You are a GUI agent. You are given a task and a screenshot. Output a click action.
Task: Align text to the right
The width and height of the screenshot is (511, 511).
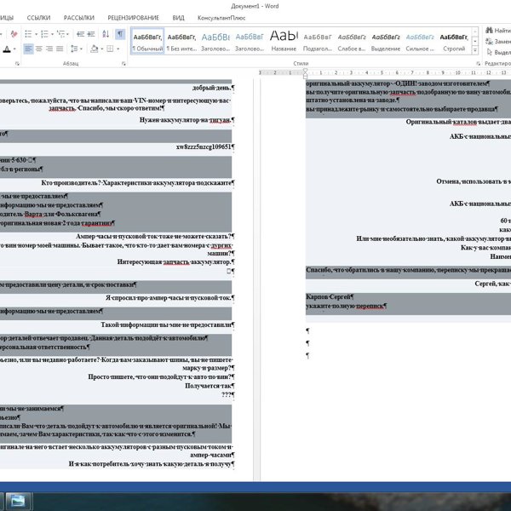[x=49, y=49]
